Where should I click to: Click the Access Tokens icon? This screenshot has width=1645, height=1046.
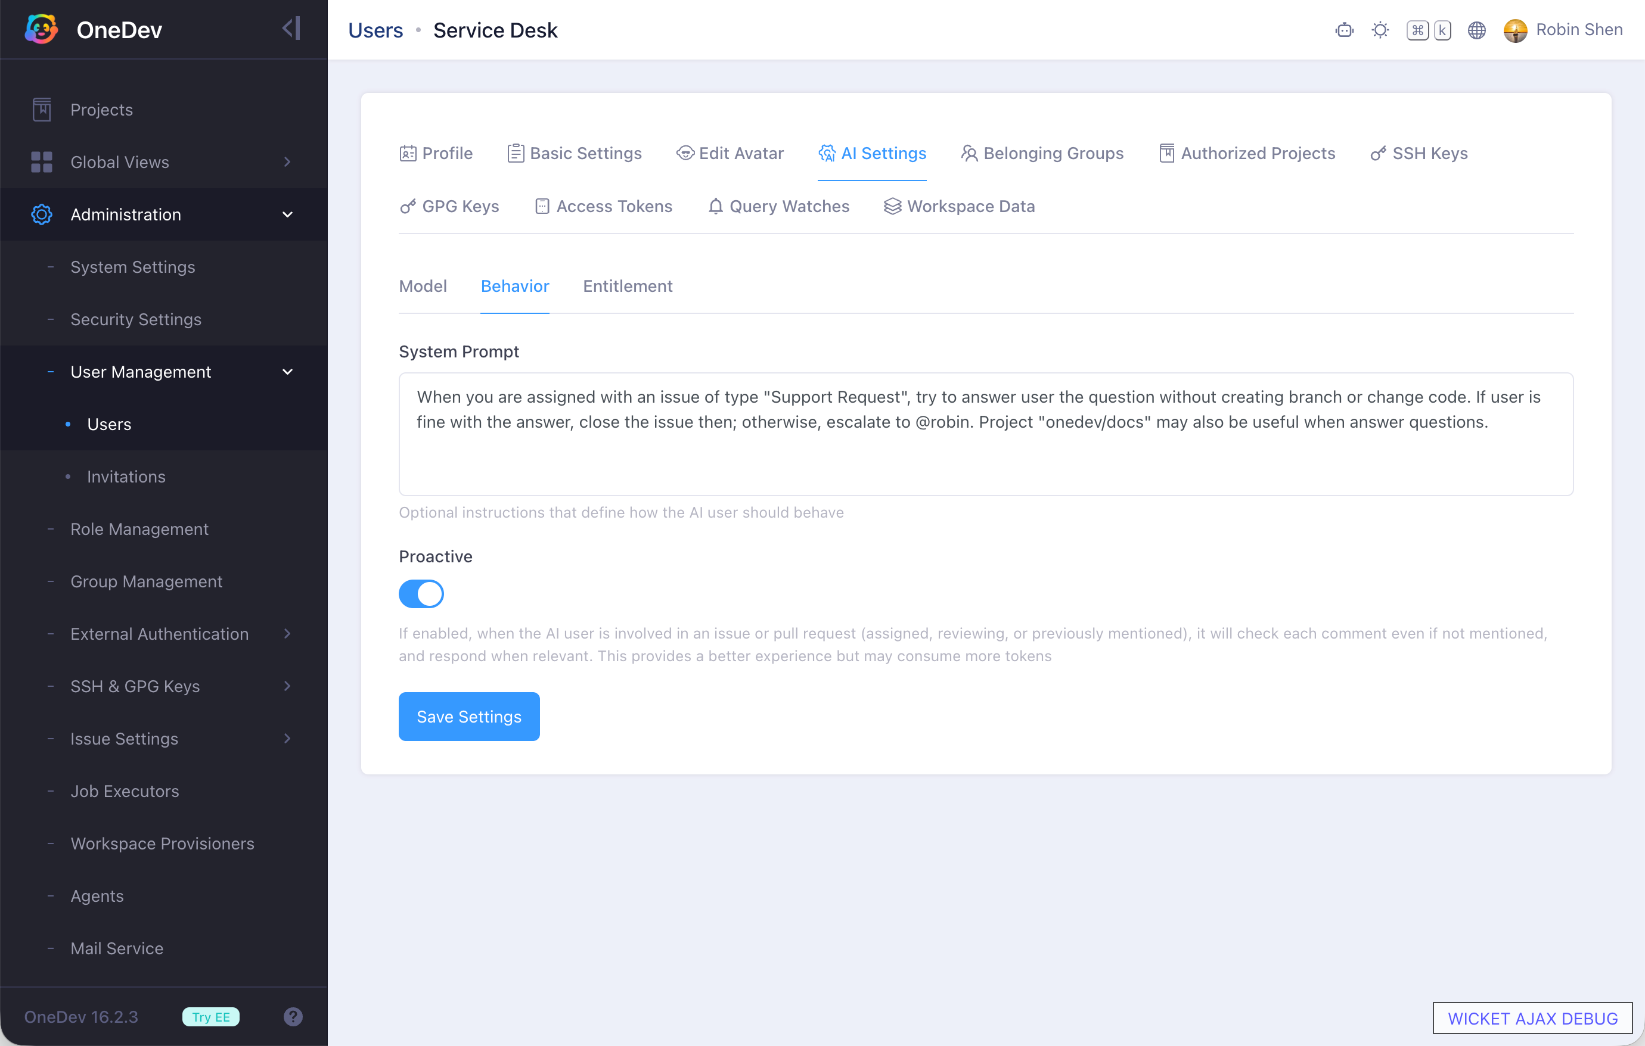(542, 206)
